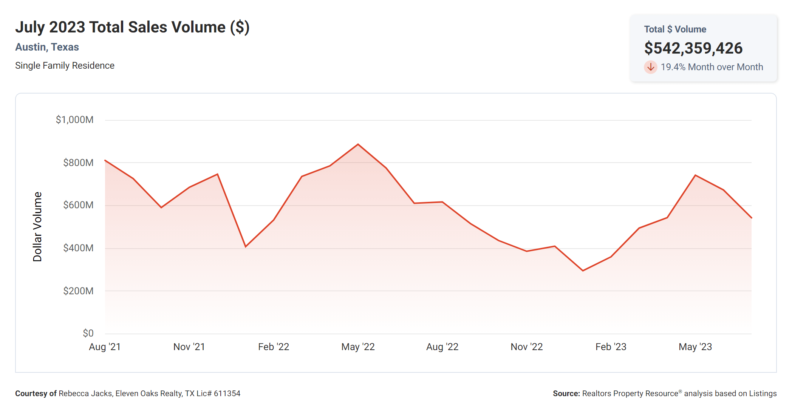Image resolution: width=792 pixels, height=415 pixels.
Task: Click the 'Source: Realtors Property Resource' attribution
Action: point(664,393)
